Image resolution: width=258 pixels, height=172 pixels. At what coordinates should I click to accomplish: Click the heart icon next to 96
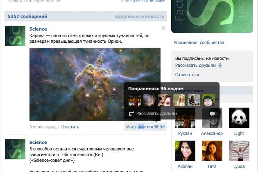(x=156, y=127)
